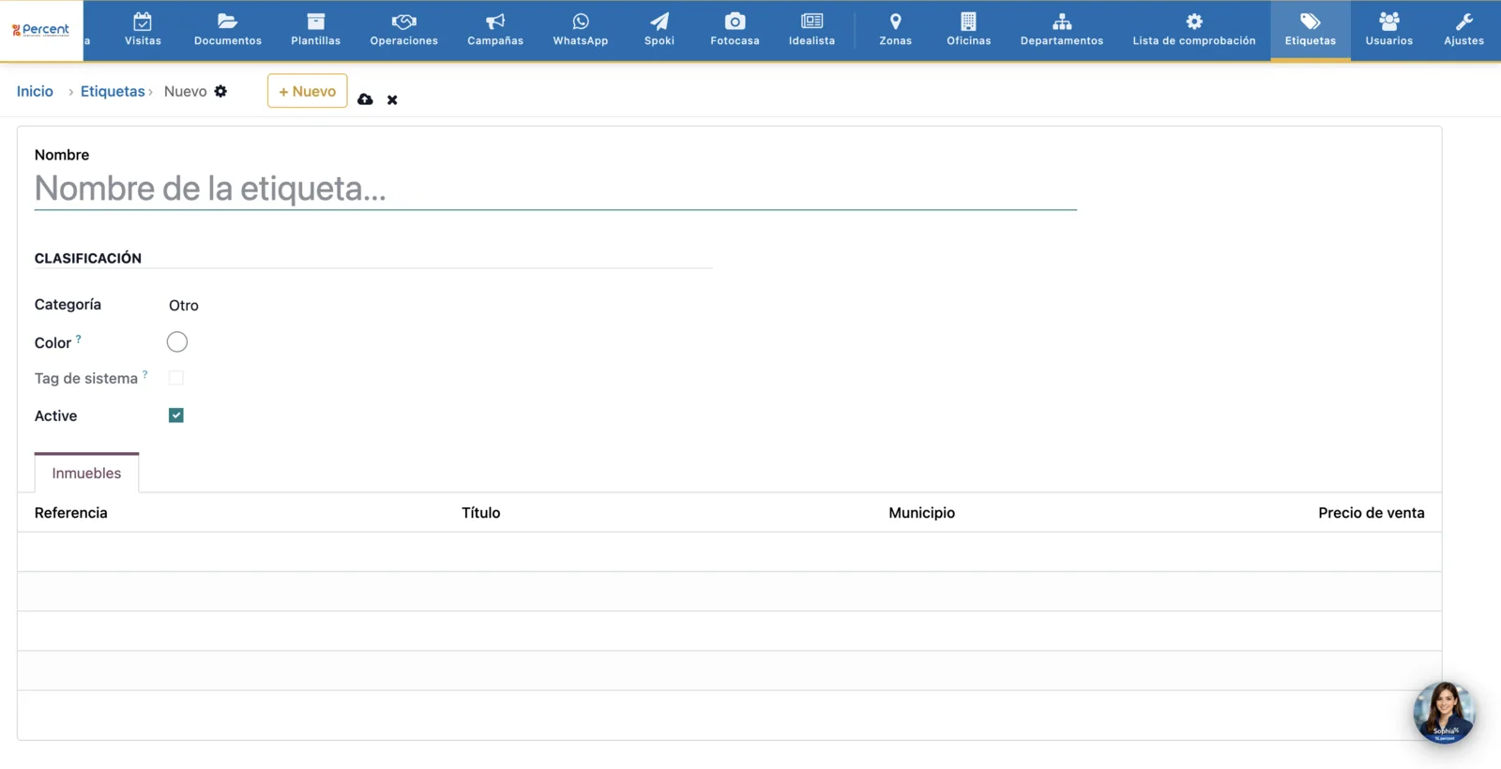The height and width of the screenshot is (769, 1501).
Task: Open the Departamentos menu
Action: (1062, 30)
